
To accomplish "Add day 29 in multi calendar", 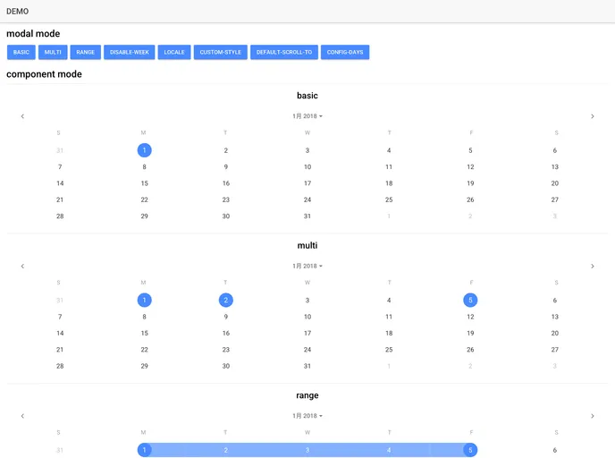I will (144, 366).
